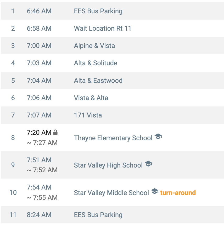Image resolution: width=224 pixels, height=226 pixels.
Task: Click graduation cap icon next to Thayne Elementary School
Action: pyautogui.click(x=158, y=136)
